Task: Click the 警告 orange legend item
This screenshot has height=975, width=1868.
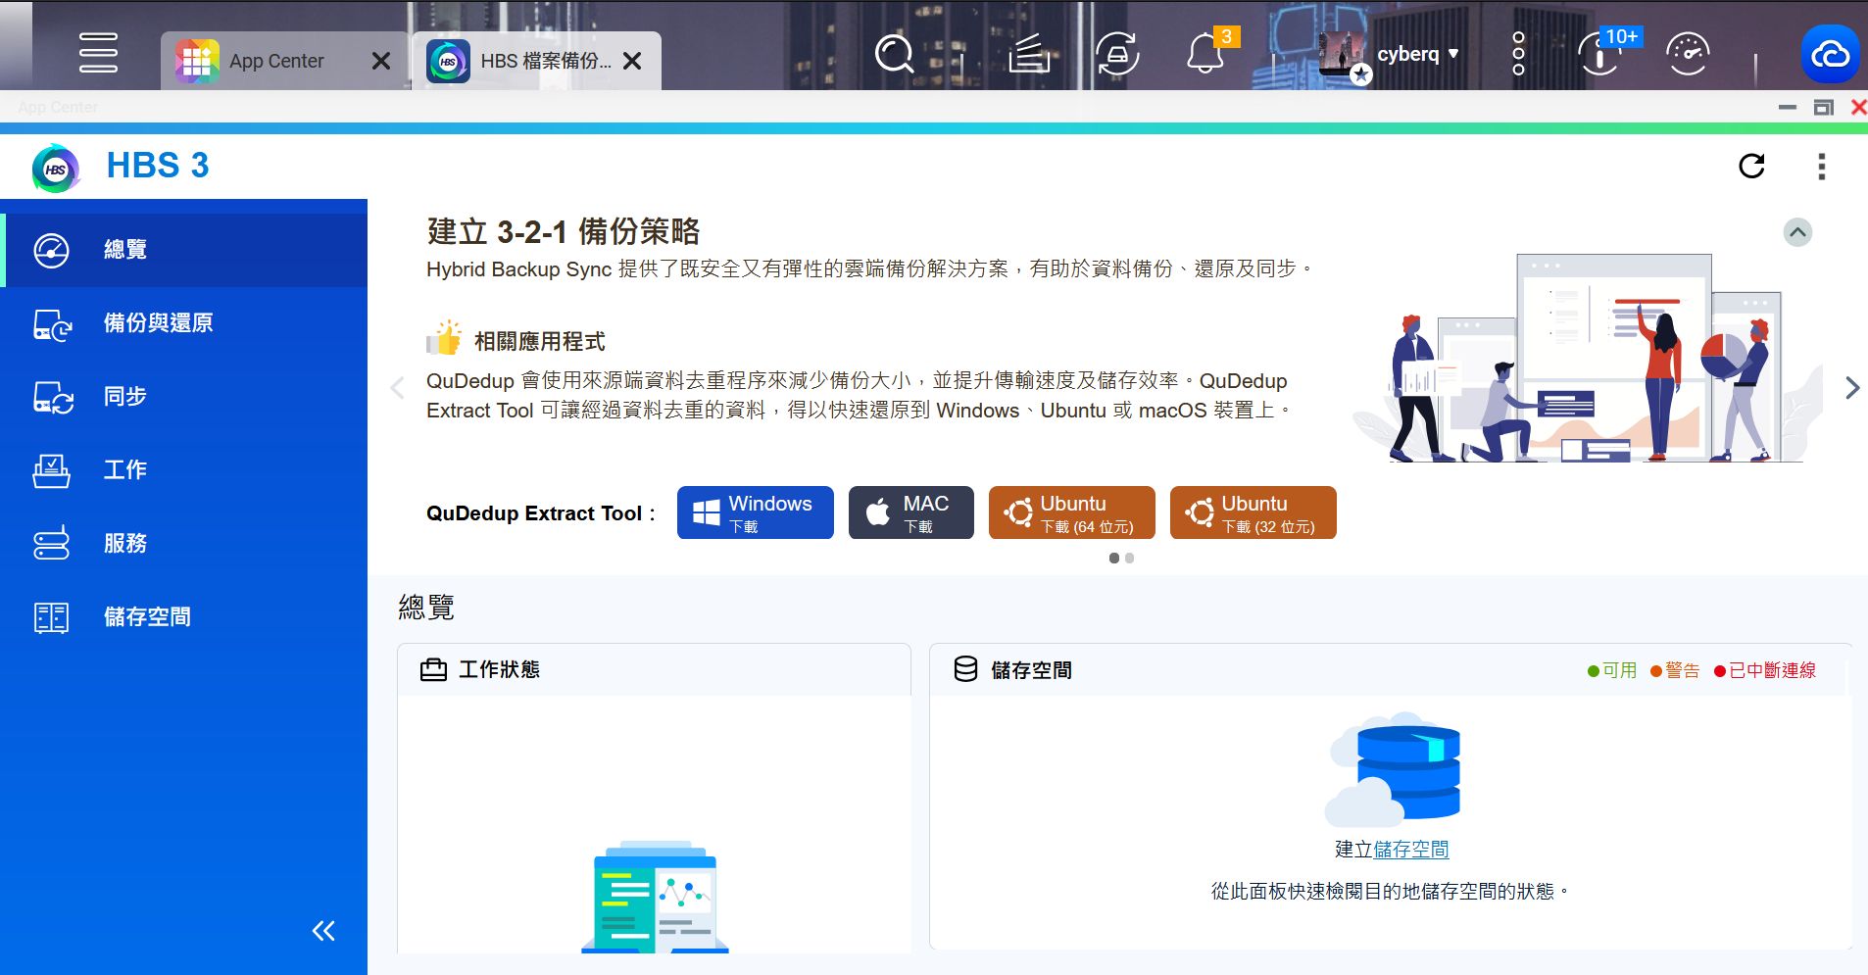Action: pyautogui.click(x=1675, y=670)
